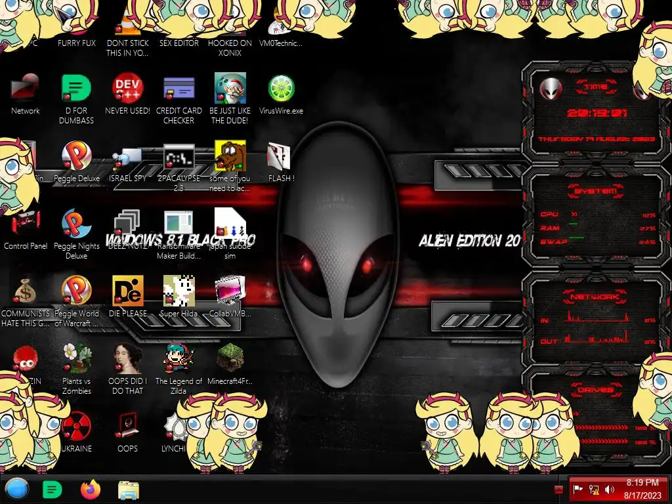Open the volume speaker tray icon
The width and height of the screenshot is (672, 504).
(609, 489)
